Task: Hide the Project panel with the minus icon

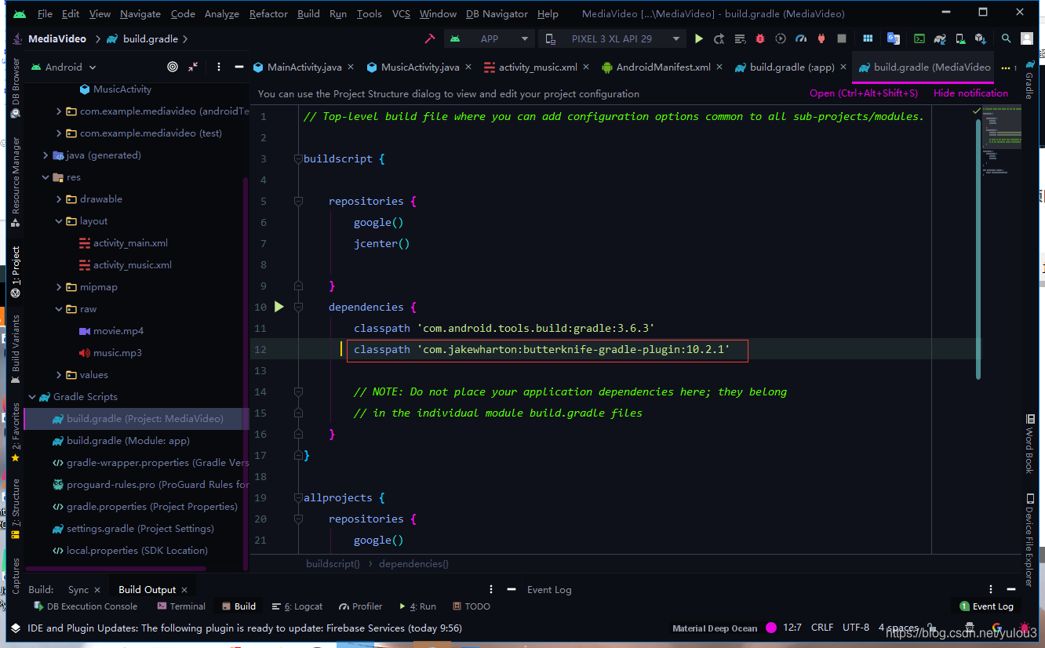Action: [x=239, y=67]
